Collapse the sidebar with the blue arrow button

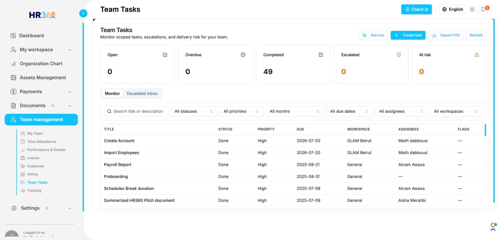tap(83, 13)
